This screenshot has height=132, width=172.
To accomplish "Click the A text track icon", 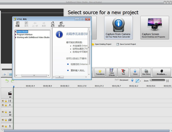I will coord(10,105).
